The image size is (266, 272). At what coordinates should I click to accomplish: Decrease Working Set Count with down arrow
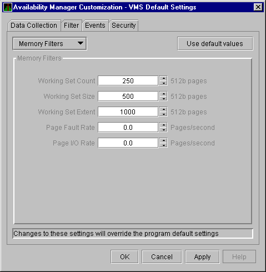(x=163, y=83)
